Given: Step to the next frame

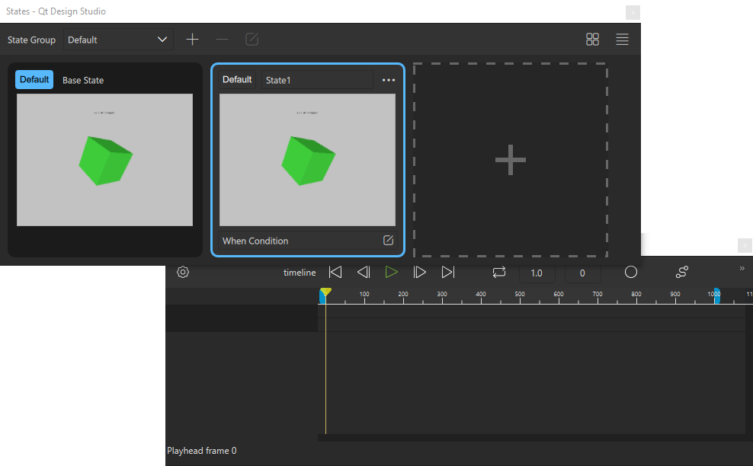Looking at the screenshot, I should 419,273.
